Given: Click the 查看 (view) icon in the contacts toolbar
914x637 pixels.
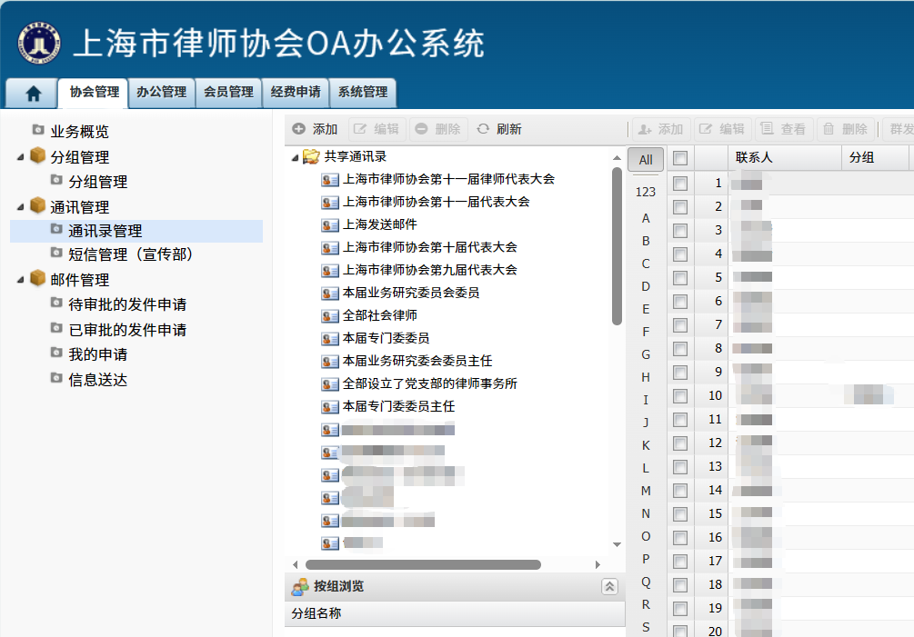Looking at the screenshot, I should (x=766, y=128).
